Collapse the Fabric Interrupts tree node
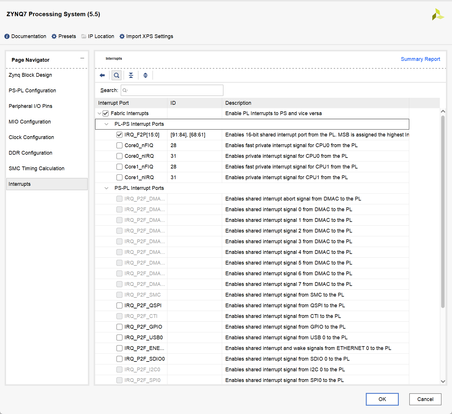452x414 pixels. 99,113
